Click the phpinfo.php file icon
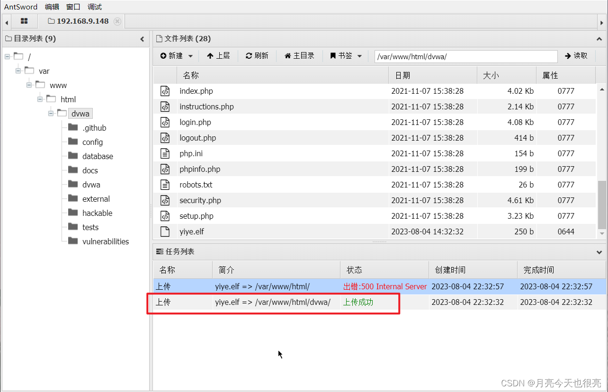This screenshot has height=392, width=608. (x=165, y=169)
